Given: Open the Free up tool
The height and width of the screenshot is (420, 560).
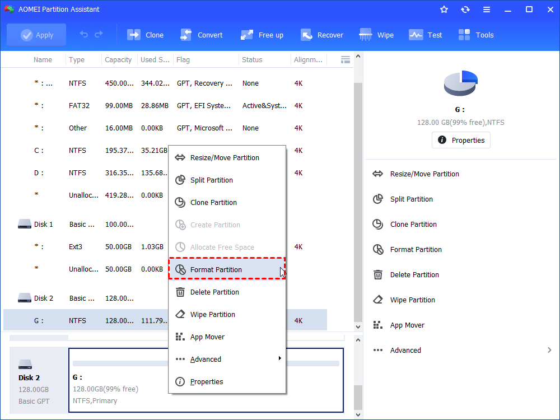Looking at the screenshot, I should (x=262, y=35).
